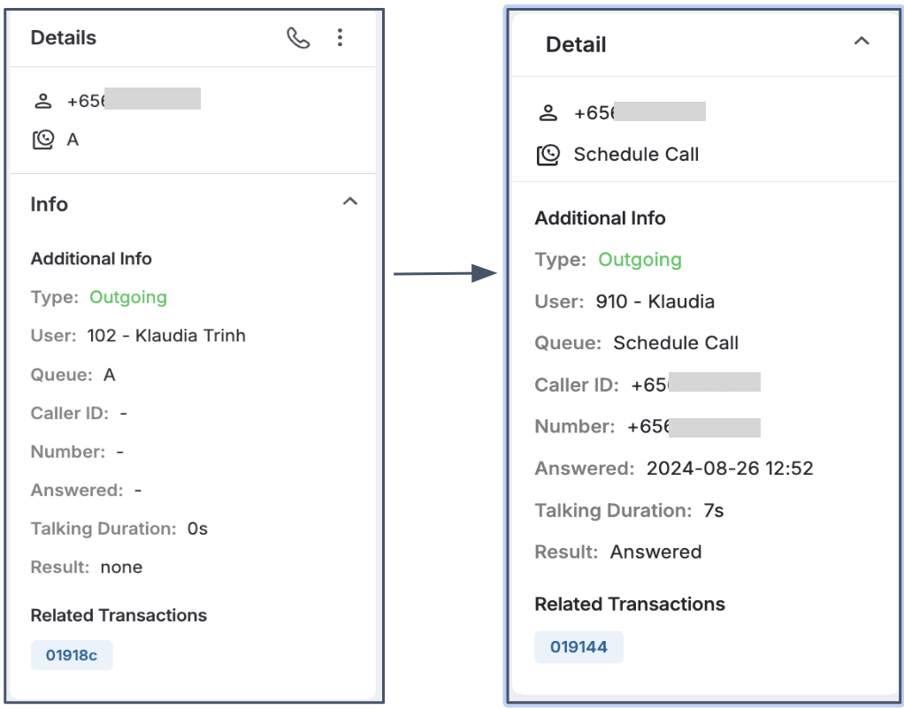
Task: Click the call queue icon beside A
Action: (43, 140)
